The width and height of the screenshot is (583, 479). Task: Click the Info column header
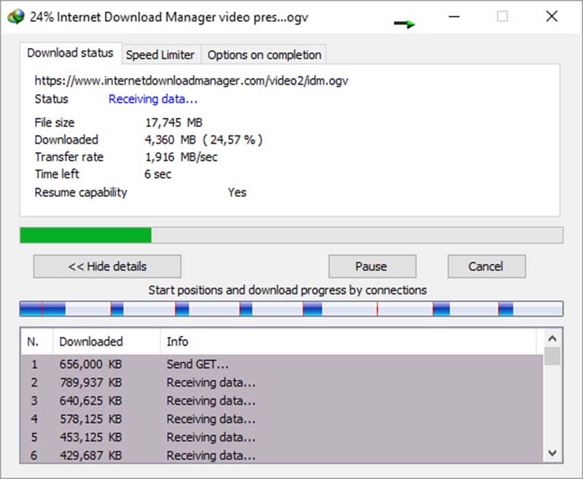tap(177, 340)
